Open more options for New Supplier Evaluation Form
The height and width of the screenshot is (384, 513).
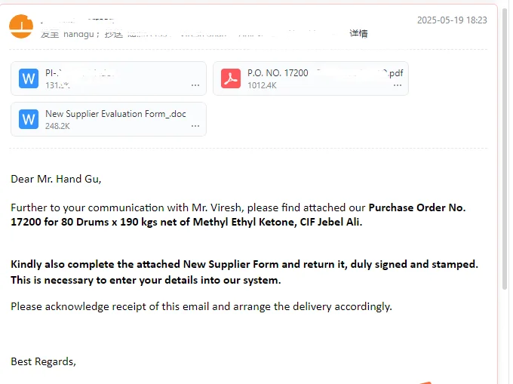[195, 126]
